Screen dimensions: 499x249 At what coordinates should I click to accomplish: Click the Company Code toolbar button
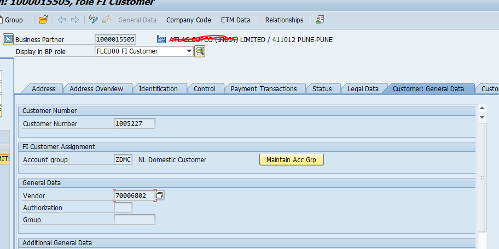coord(188,20)
